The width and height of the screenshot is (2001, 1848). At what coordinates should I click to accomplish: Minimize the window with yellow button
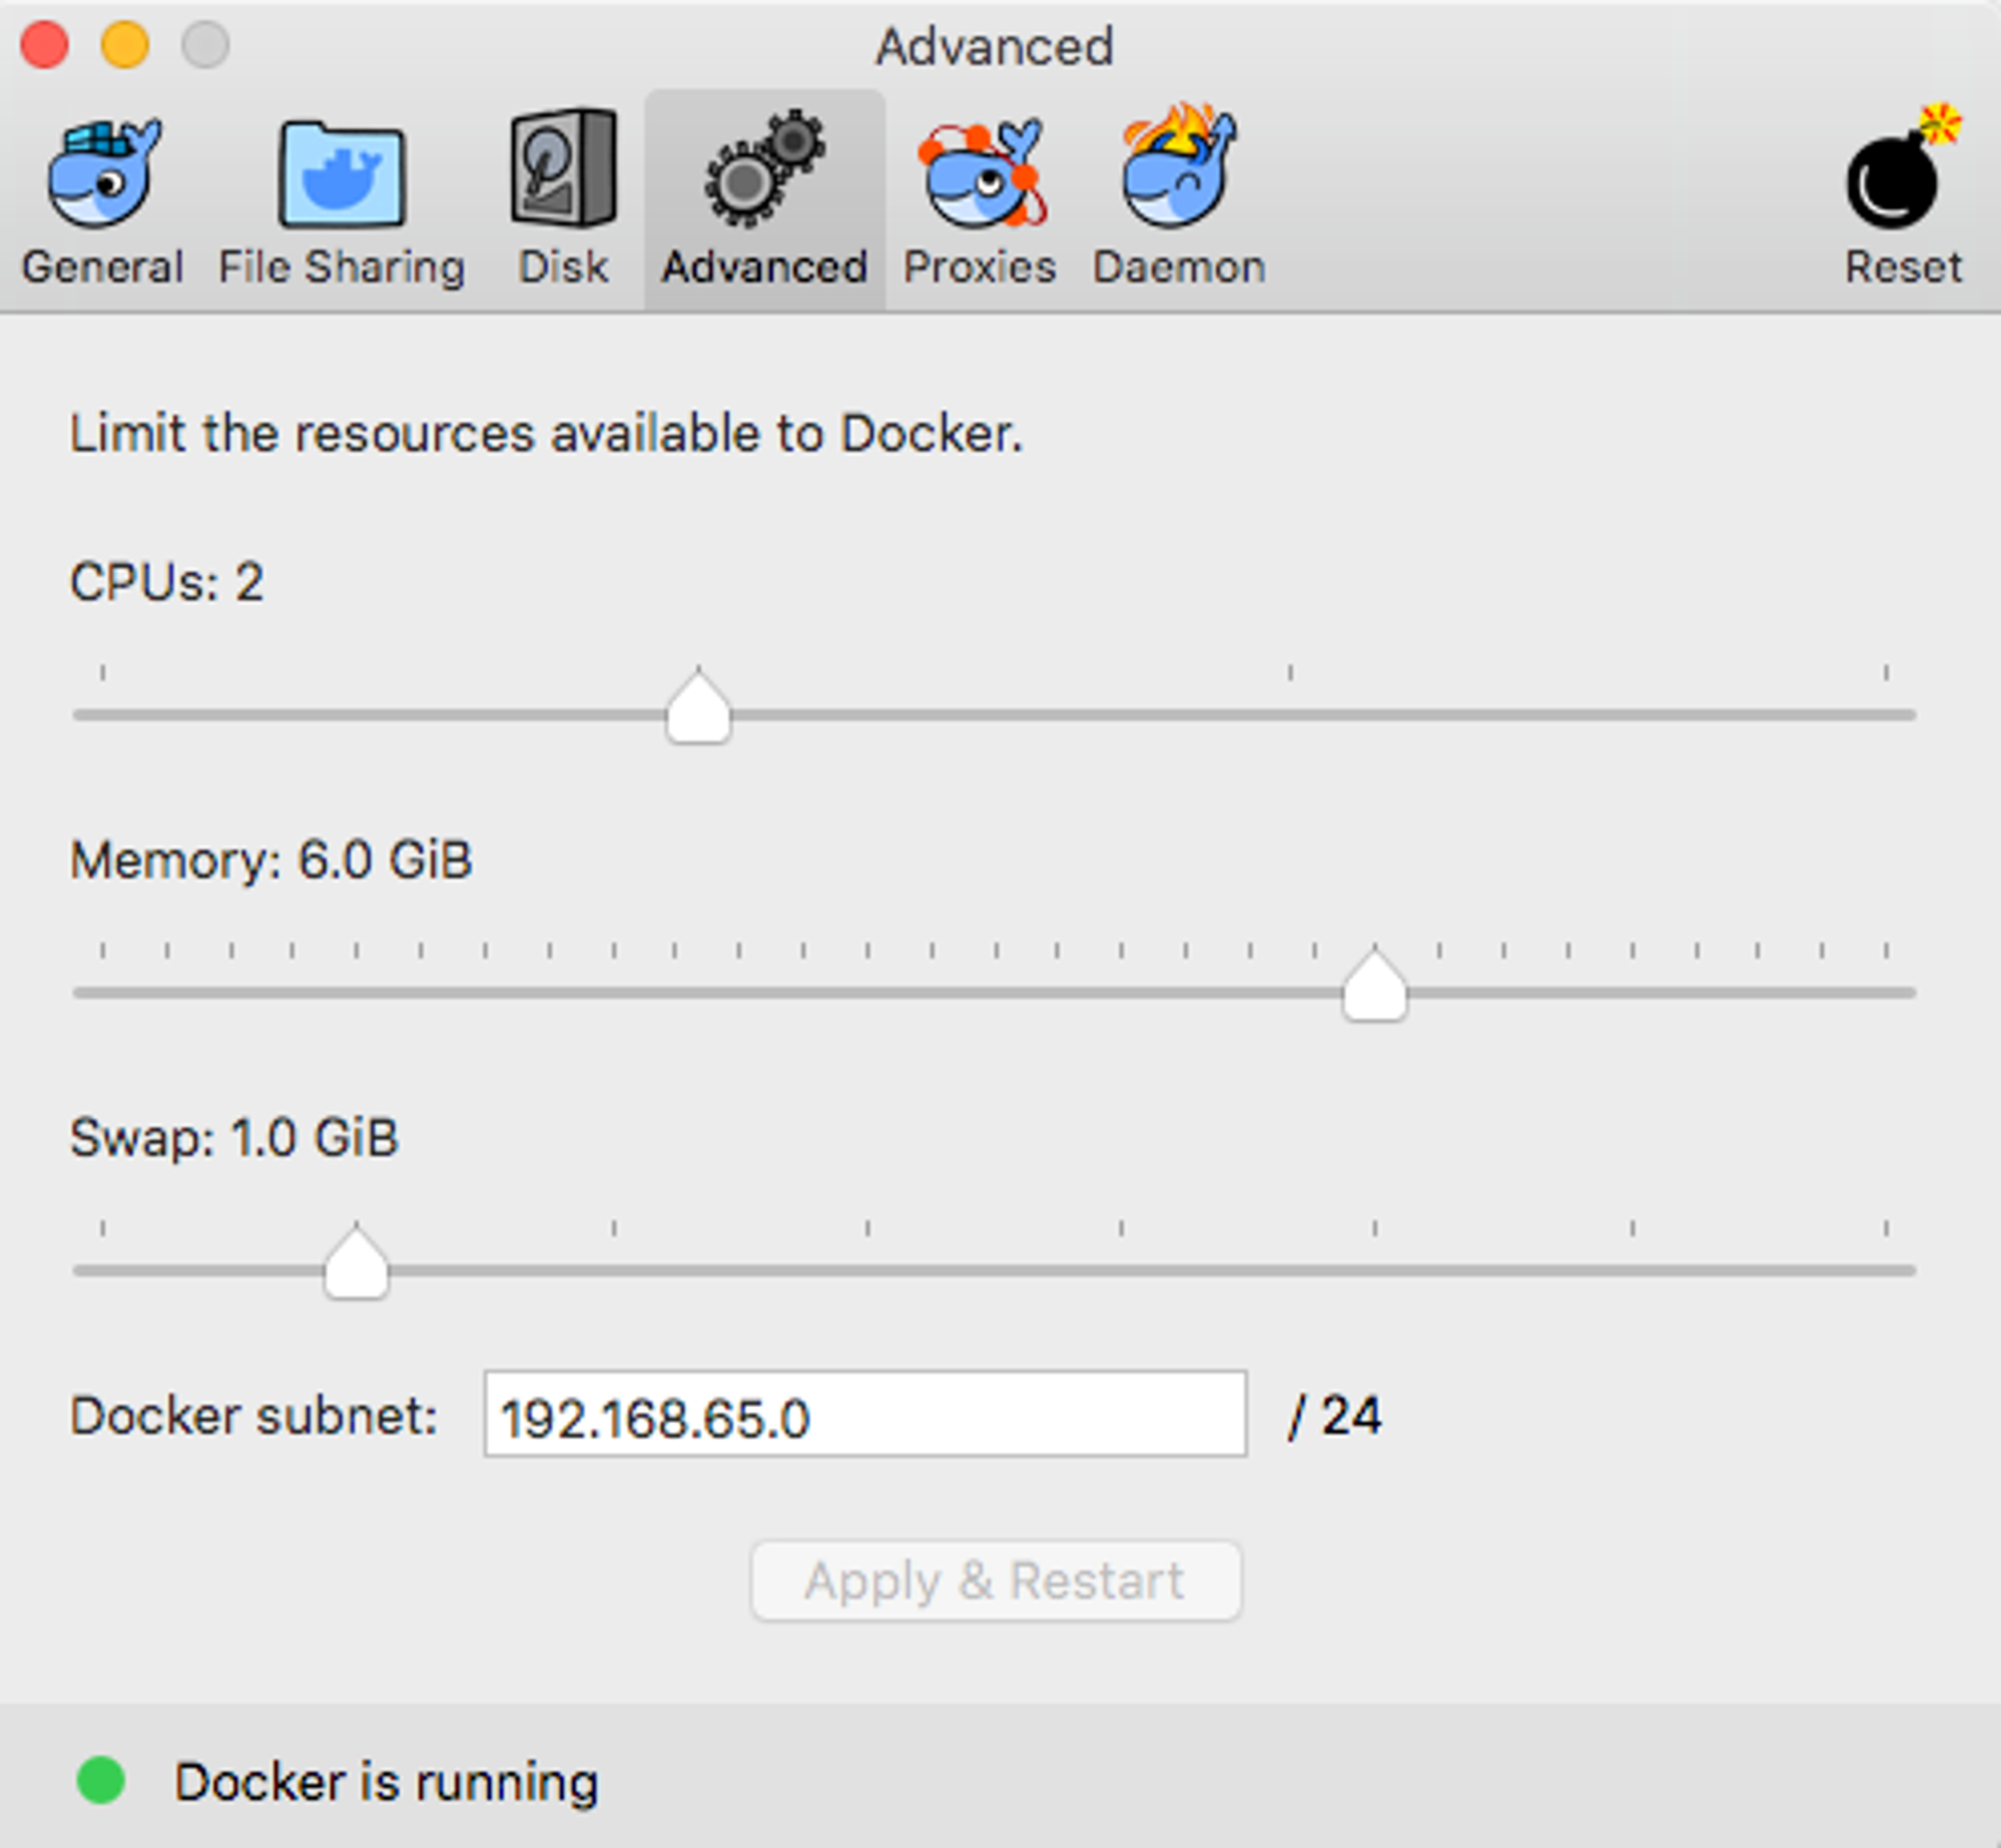coord(125,45)
